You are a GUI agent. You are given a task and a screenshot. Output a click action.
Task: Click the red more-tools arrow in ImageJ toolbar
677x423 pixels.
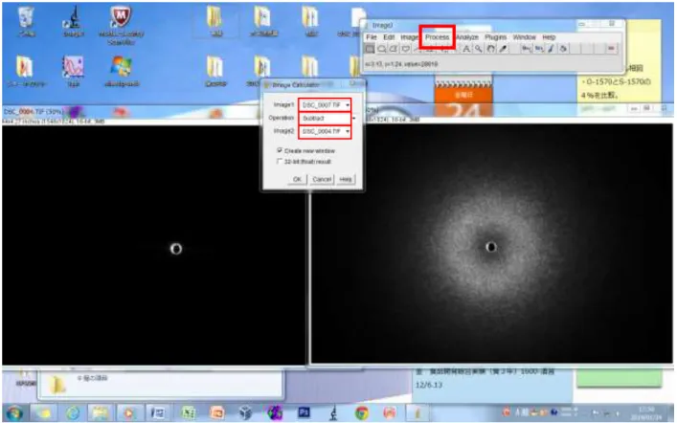(611, 49)
